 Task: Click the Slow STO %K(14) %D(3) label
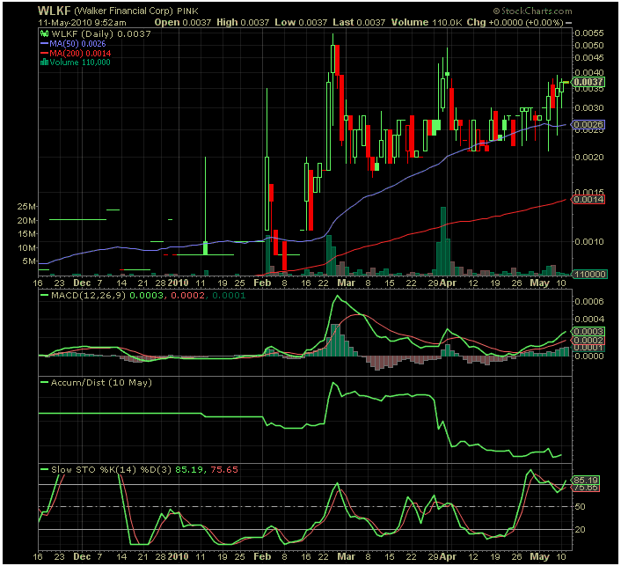coord(112,470)
